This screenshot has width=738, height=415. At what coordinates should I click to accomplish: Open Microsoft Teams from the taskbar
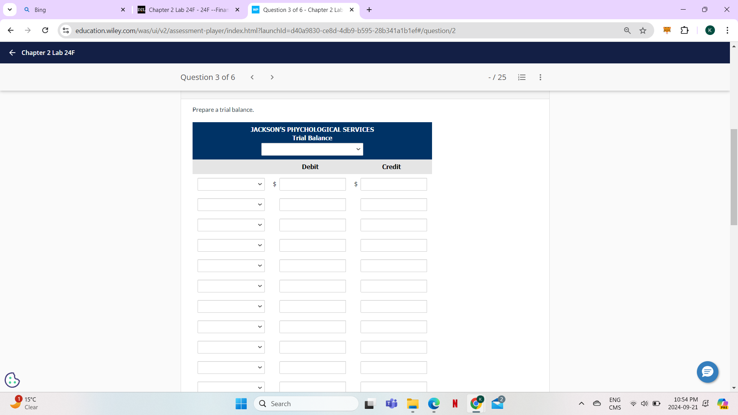(391, 403)
